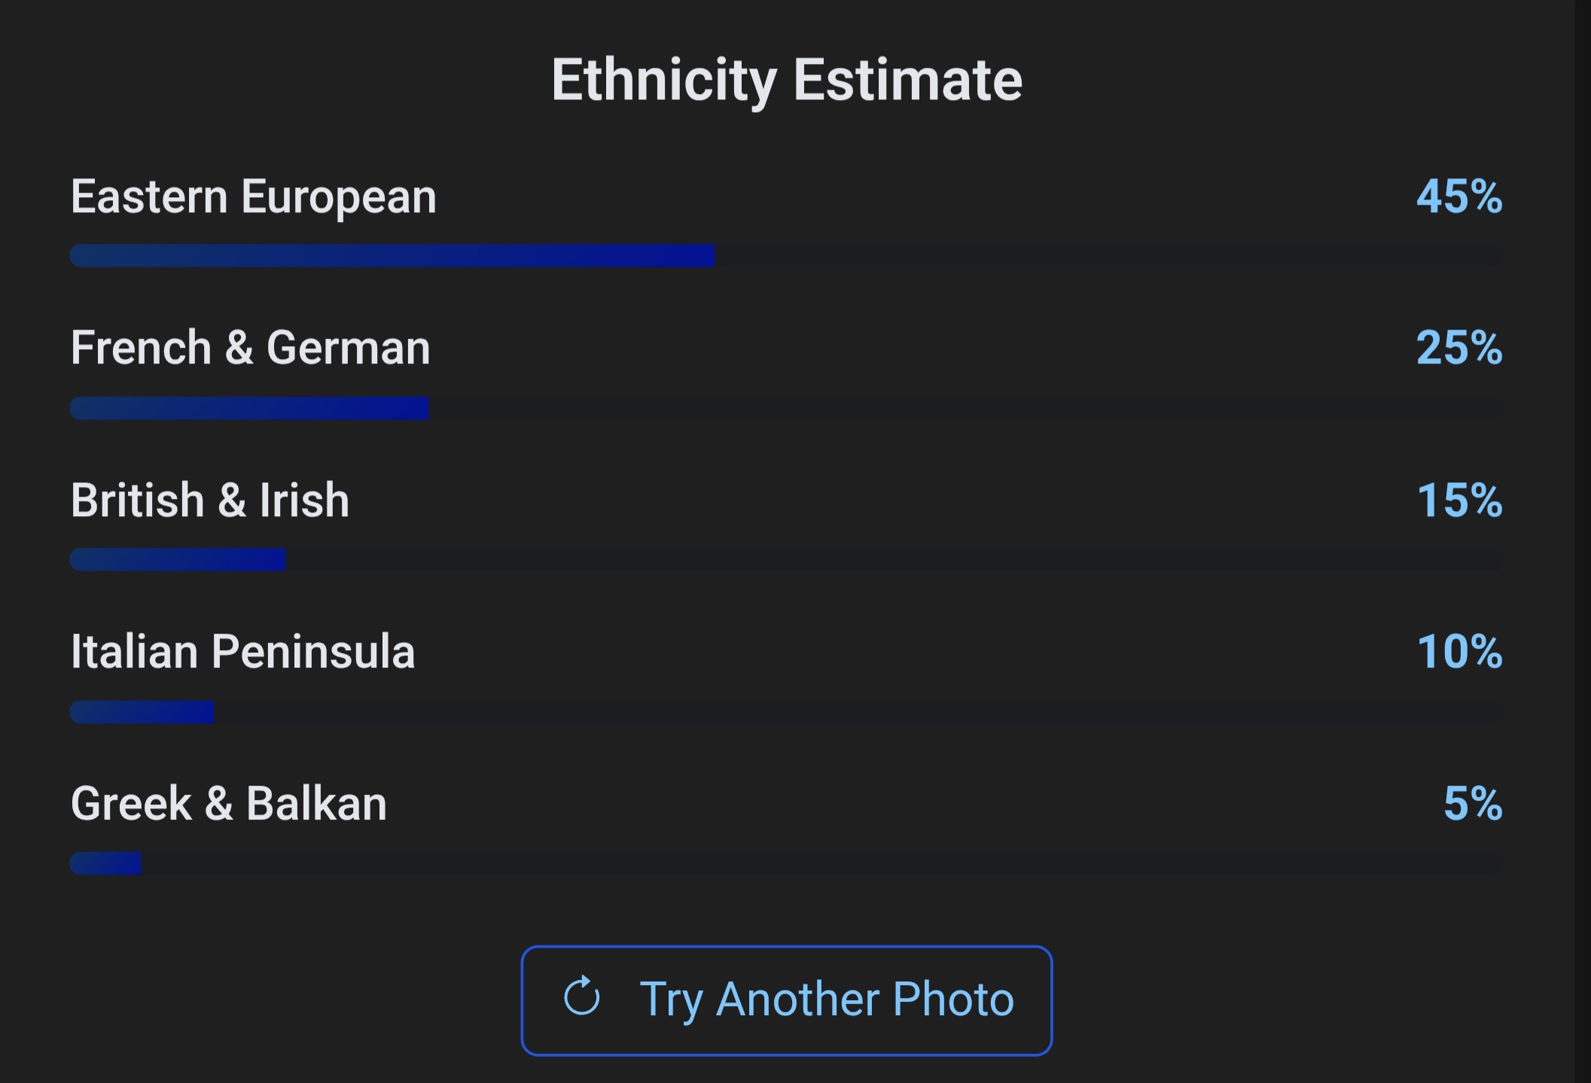
Task: Click the 45% value
Action: tap(1460, 197)
